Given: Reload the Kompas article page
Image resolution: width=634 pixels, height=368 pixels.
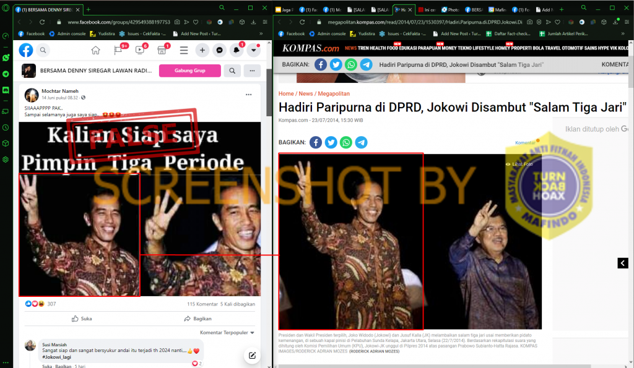Looking at the screenshot, I should click(x=302, y=22).
